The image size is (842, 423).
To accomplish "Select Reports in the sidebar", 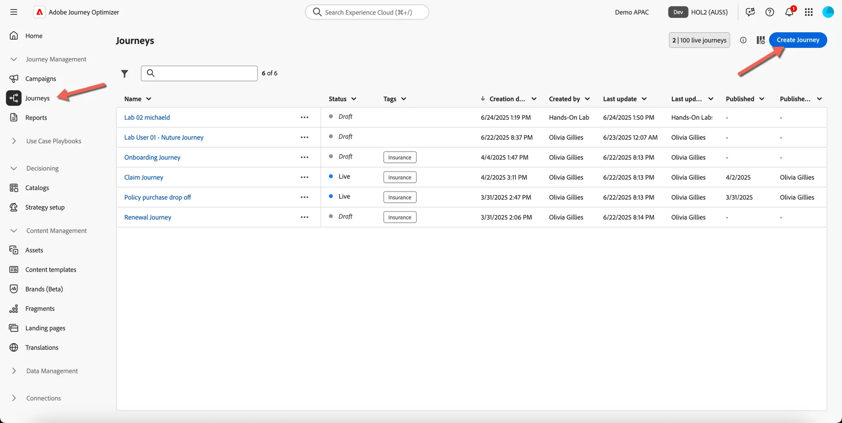I will tap(36, 117).
